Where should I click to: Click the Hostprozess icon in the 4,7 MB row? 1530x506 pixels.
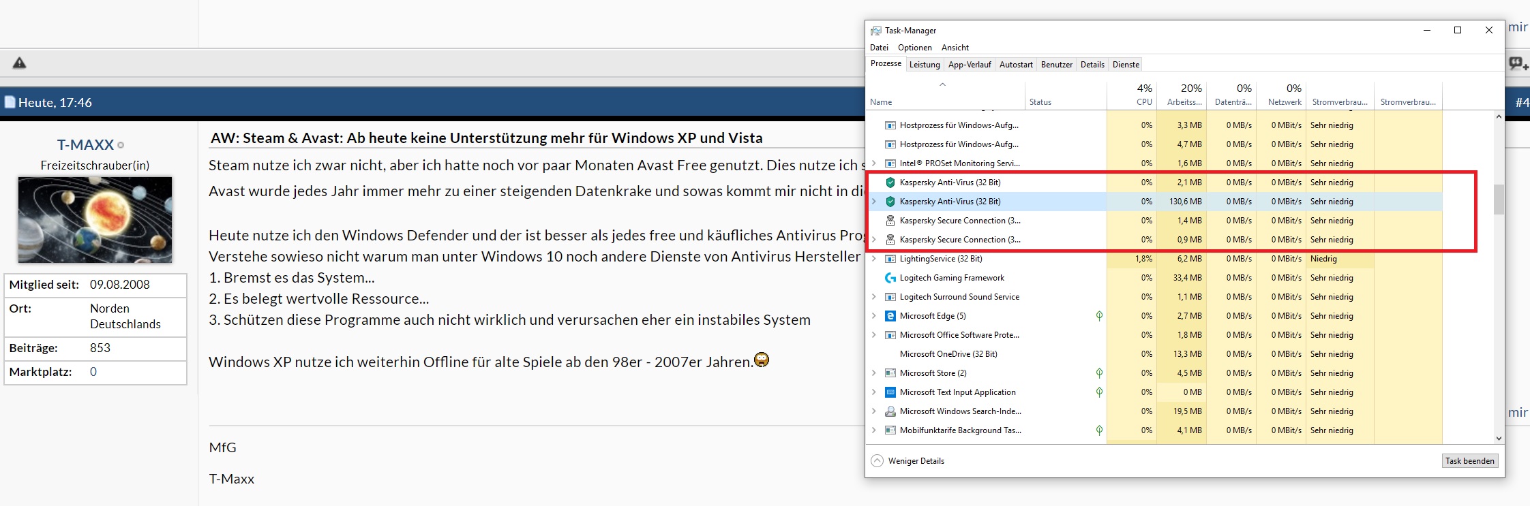tap(890, 144)
